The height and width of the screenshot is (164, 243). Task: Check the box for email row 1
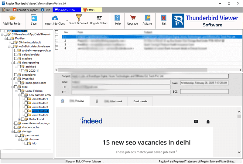pyautogui.click(x=56, y=37)
